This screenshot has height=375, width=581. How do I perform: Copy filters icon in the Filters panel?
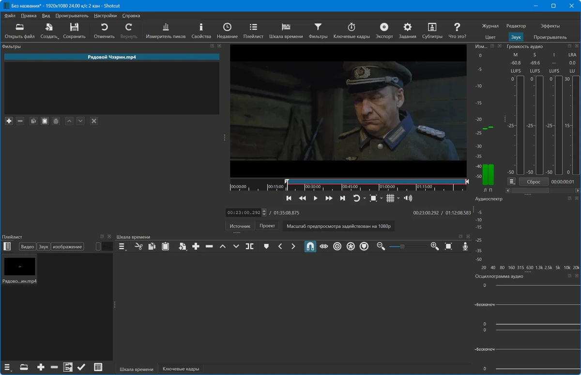tap(33, 121)
